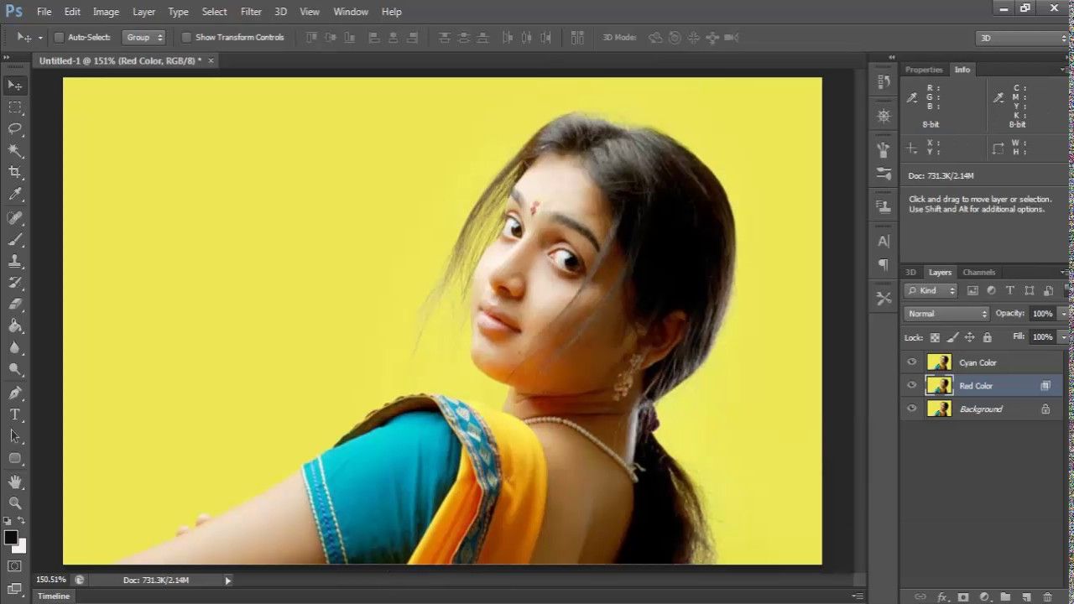
Task: Select the History Brush tool
Action: (15, 284)
